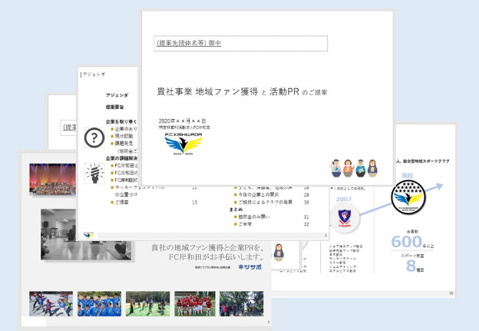Click the 今後の企業との関係 agenda item

pyautogui.click(x=259, y=195)
